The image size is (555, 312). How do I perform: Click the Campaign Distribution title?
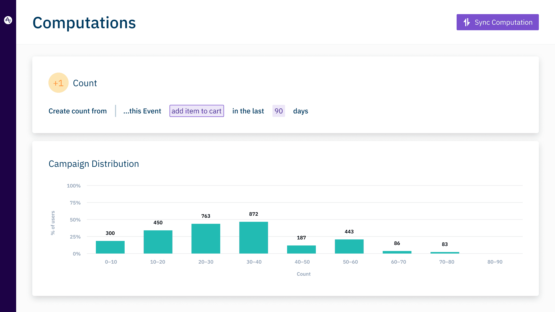pos(94,164)
